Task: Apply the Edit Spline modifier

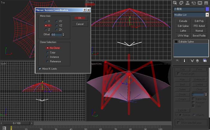Action: point(183,26)
